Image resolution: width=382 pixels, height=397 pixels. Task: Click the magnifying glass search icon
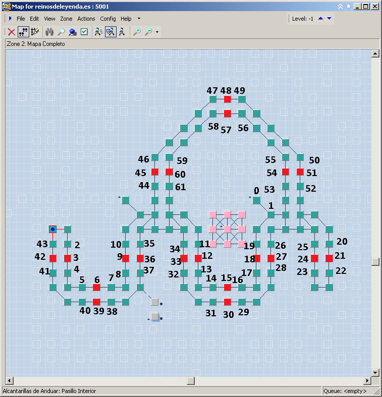click(61, 32)
